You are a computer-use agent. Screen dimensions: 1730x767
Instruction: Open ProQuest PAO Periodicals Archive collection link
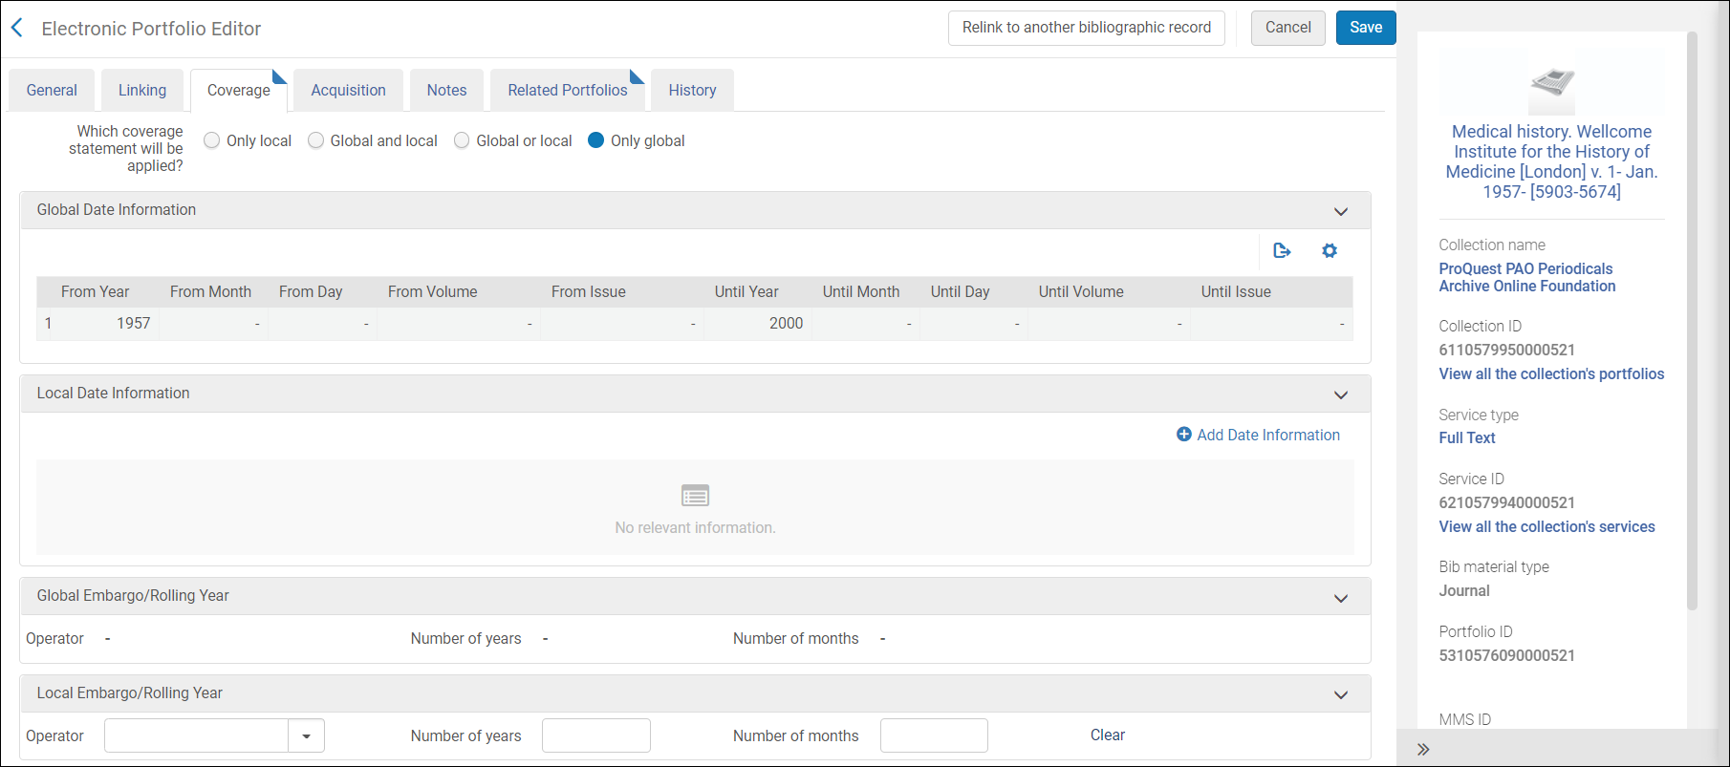click(1527, 277)
